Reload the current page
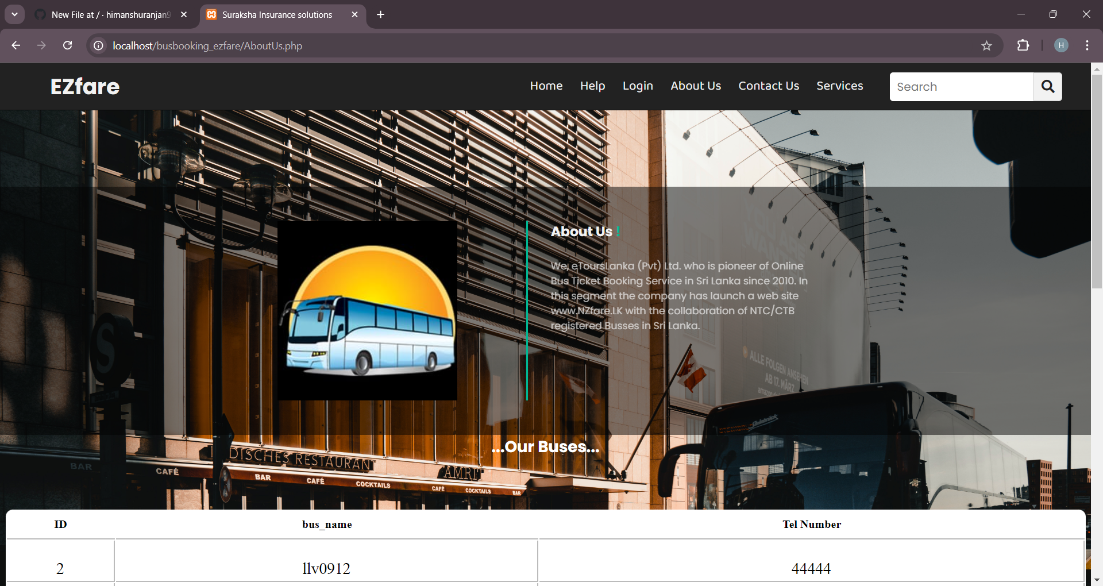 [x=68, y=45]
